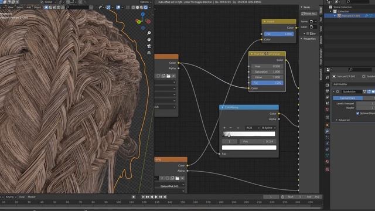375x211 pixels.
Task: Click the open image folder icon on lower texture node
Action: [177, 178]
